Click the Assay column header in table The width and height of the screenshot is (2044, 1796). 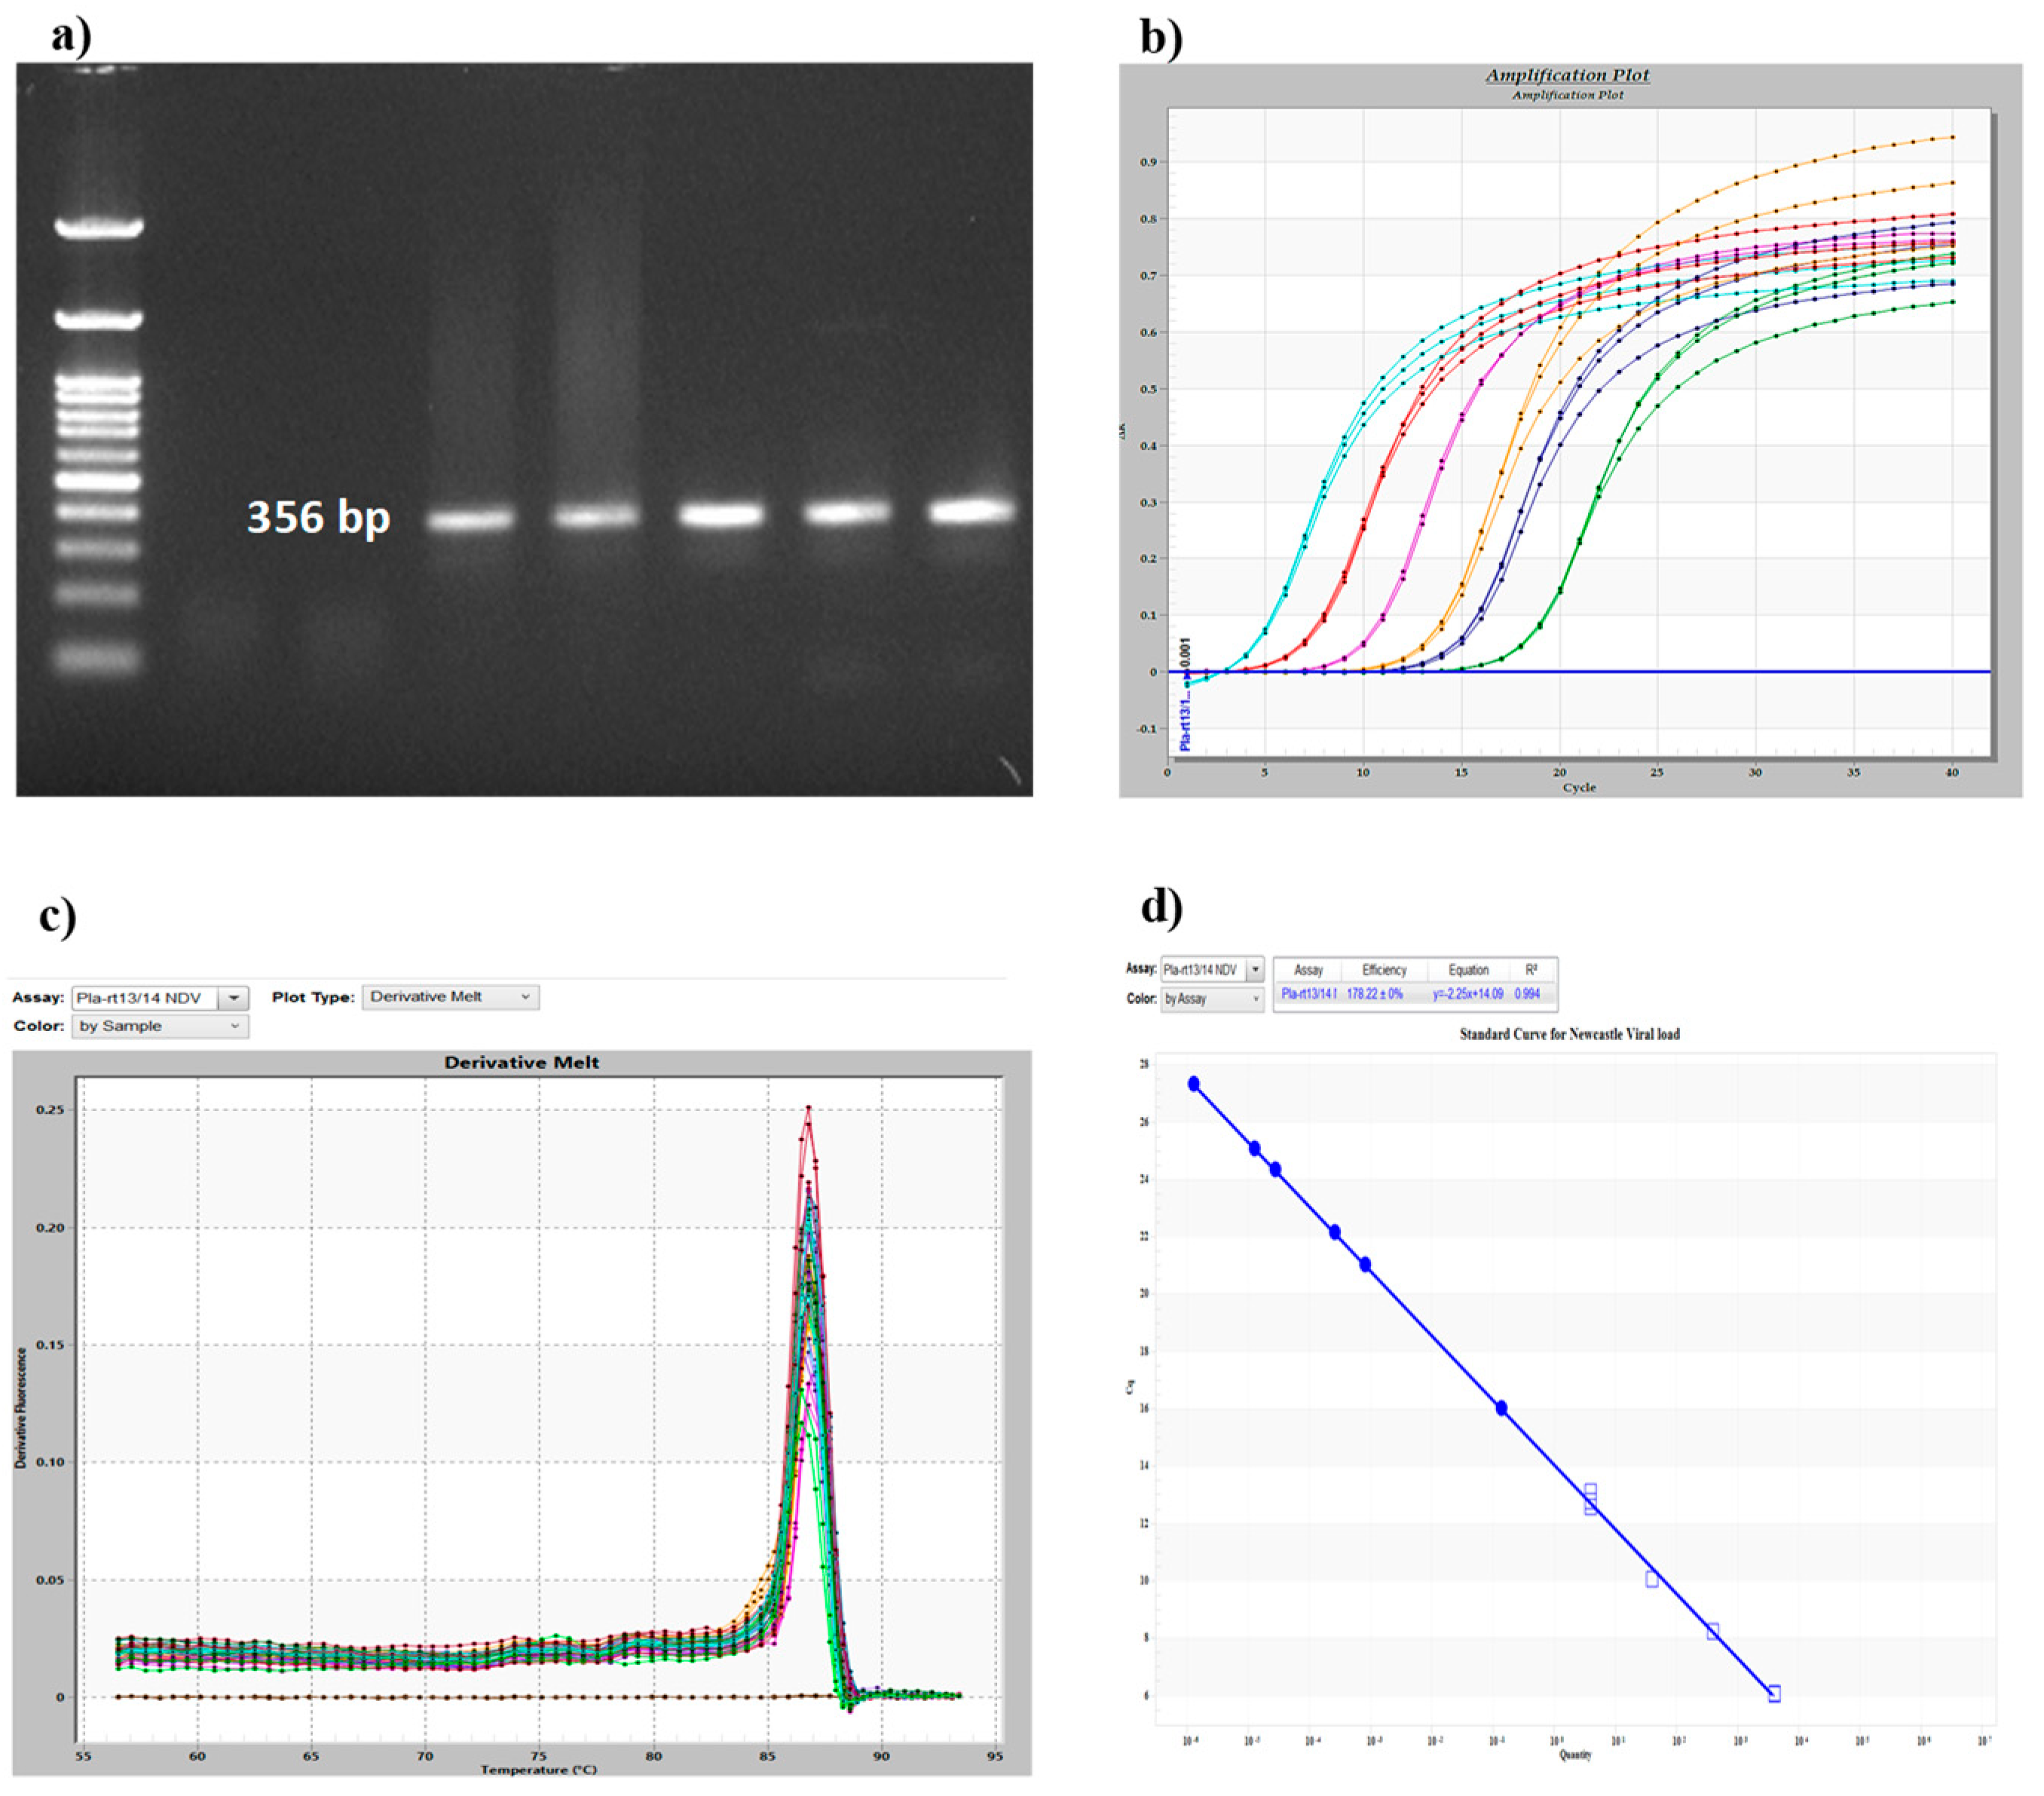[1308, 970]
